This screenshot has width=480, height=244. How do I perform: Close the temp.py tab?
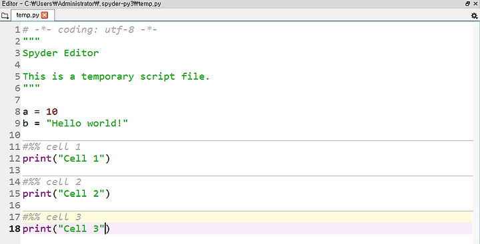point(45,15)
